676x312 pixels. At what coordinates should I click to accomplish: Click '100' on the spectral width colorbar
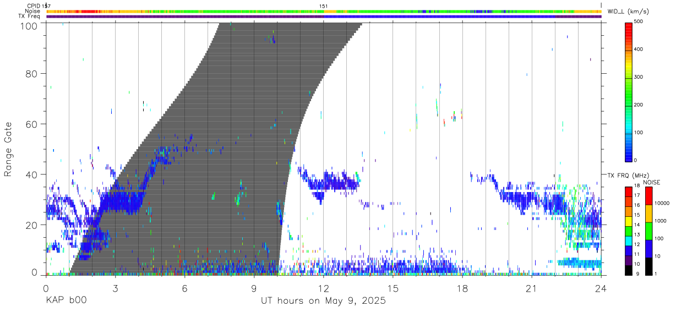(x=638, y=133)
